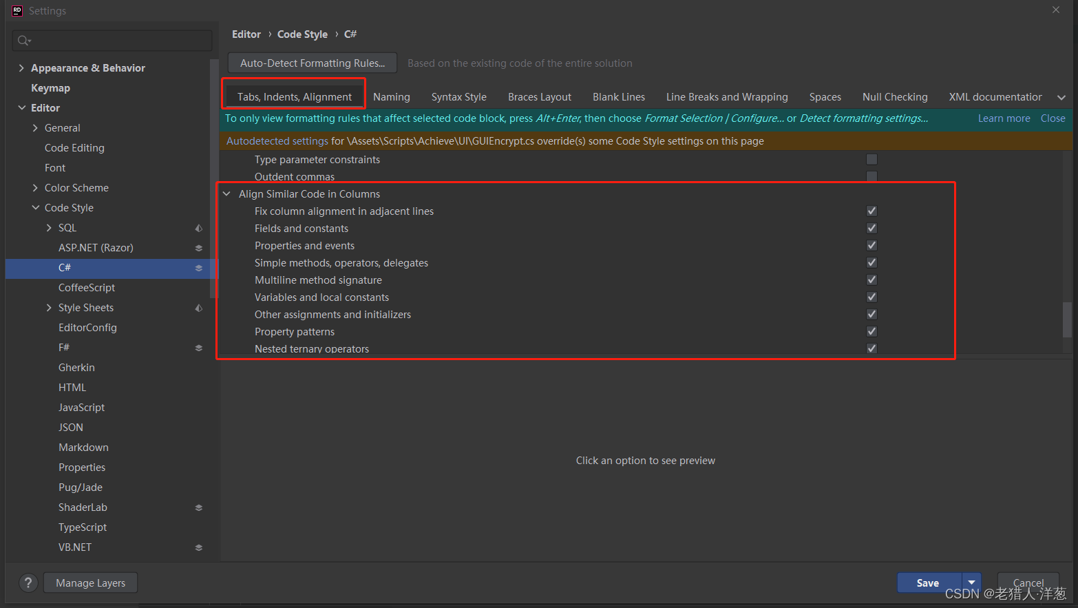Select Markdown code style

[x=83, y=448]
